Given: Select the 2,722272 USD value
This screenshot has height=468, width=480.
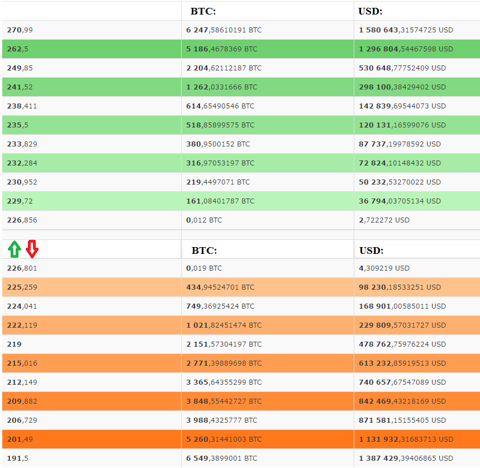Looking at the screenshot, I should pos(384,220).
